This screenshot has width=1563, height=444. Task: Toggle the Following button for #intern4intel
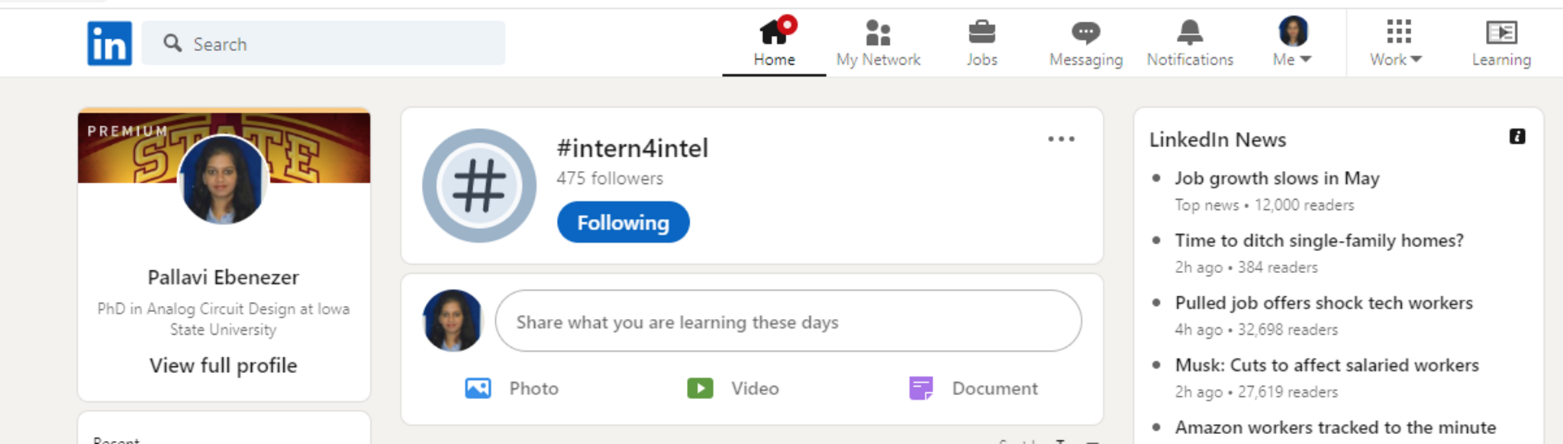623,222
